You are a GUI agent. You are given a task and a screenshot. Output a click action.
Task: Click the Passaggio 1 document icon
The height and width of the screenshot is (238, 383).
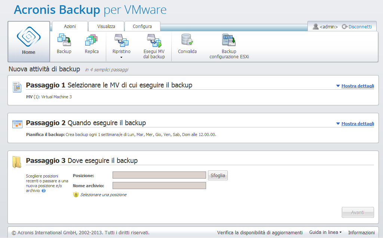click(x=17, y=87)
